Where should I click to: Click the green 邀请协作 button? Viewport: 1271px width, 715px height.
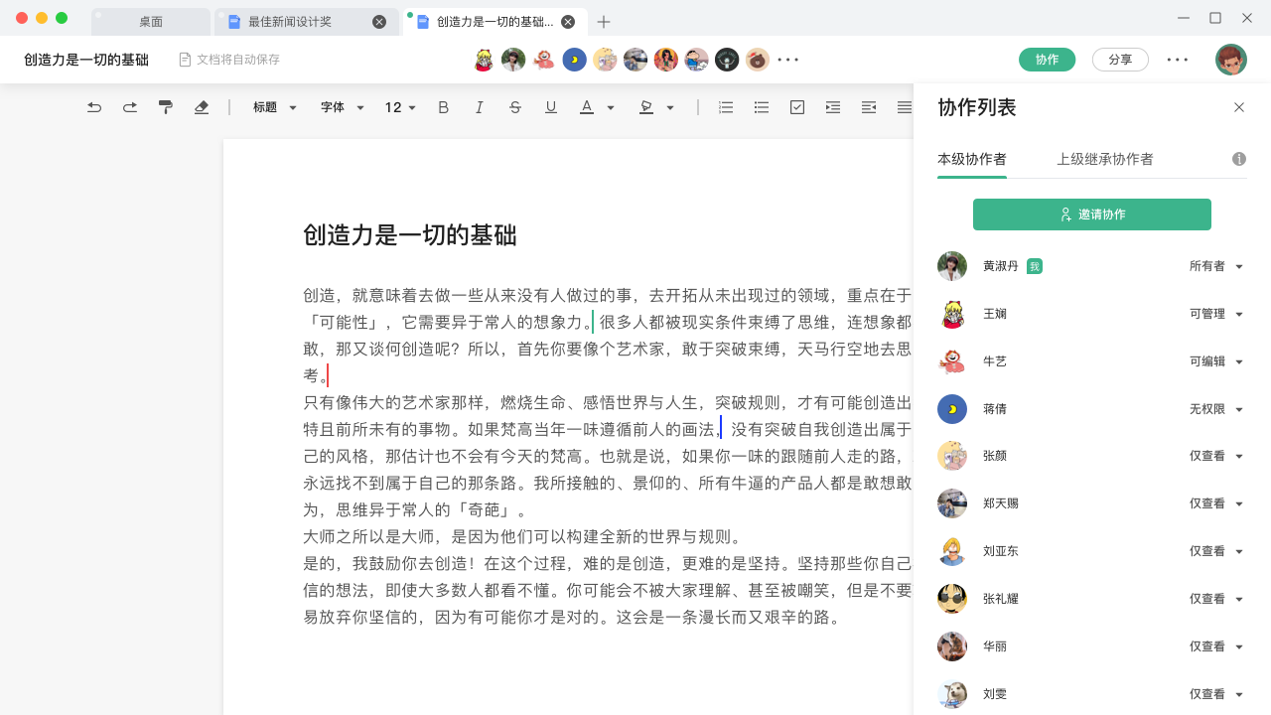1092,214
